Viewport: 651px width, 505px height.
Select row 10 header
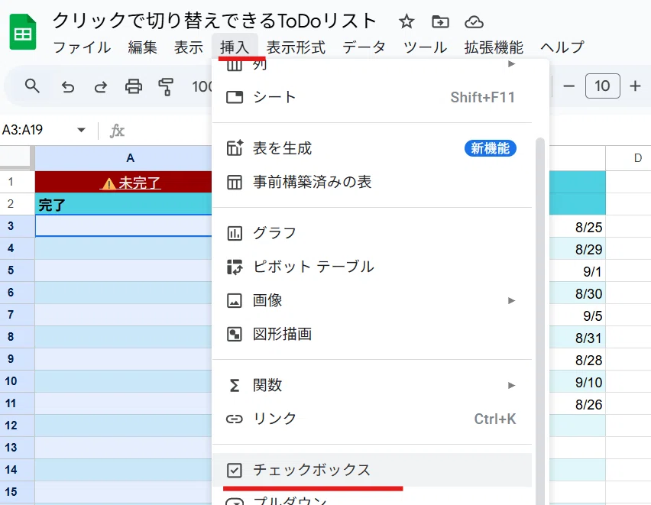(x=17, y=381)
